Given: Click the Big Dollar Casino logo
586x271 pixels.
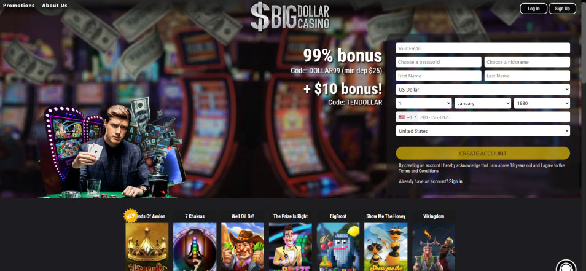Looking at the screenshot, I should click(x=290, y=17).
